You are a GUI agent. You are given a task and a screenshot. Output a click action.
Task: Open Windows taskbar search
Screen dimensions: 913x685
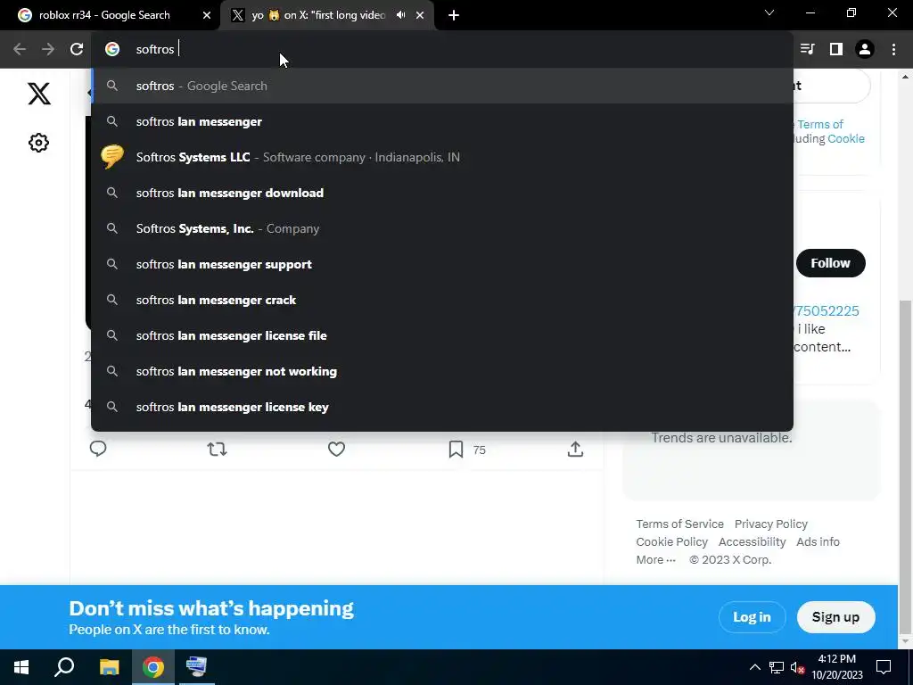tap(64, 667)
